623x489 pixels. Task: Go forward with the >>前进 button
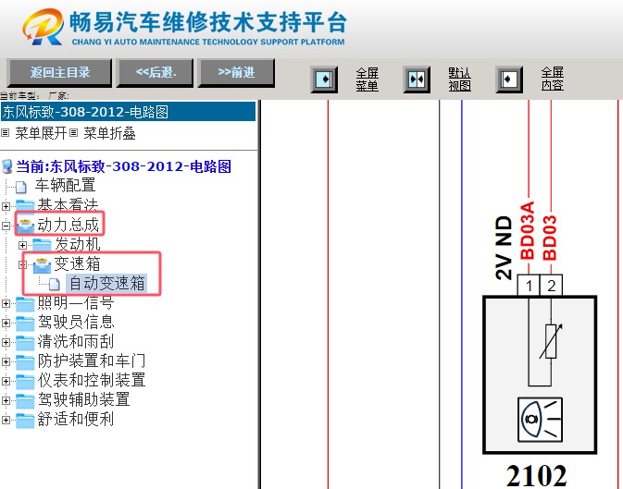(x=236, y=73)
